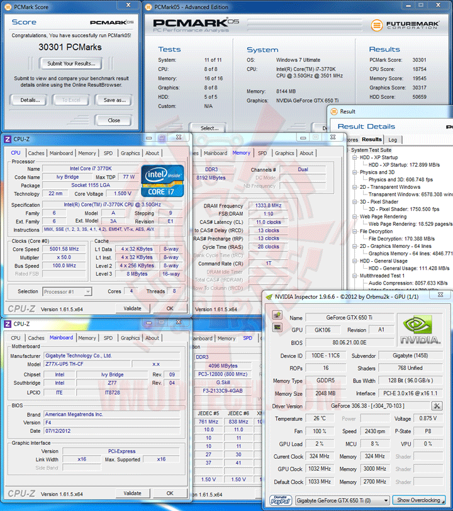Click the PCMark05 Advanced Edition title icon
Screen dimensions: 453x511
click(x=148, y=7)
